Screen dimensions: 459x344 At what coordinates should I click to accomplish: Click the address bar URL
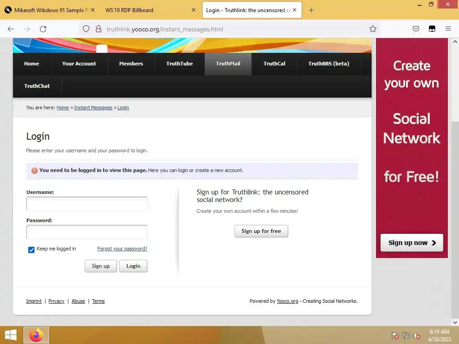coord(165,29)
